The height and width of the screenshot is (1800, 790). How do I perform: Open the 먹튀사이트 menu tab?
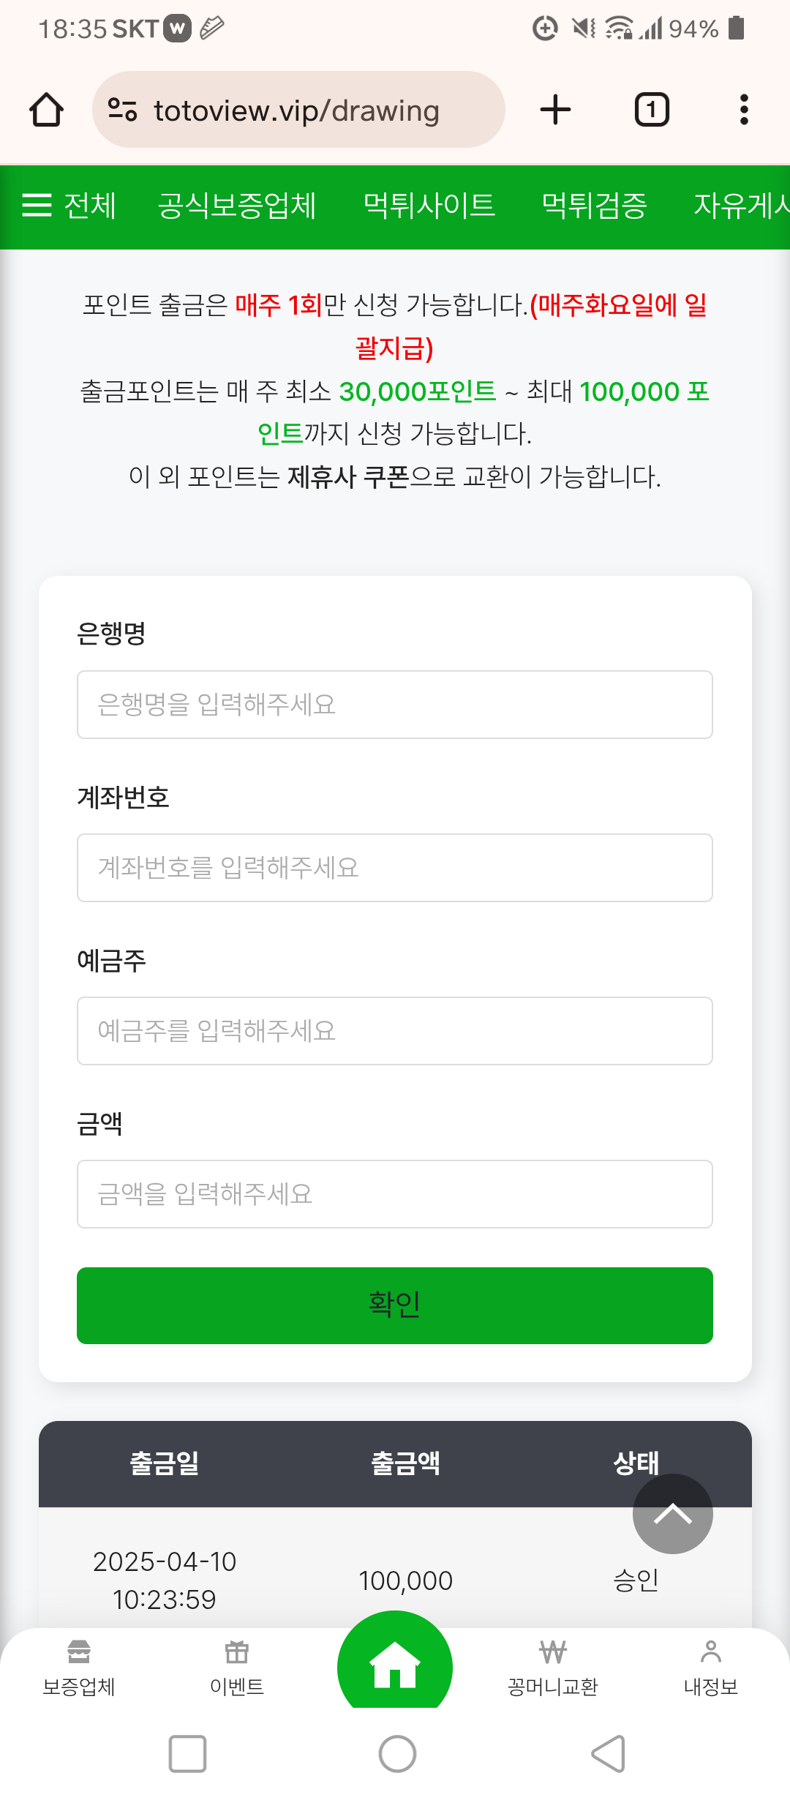click(429, 206)
